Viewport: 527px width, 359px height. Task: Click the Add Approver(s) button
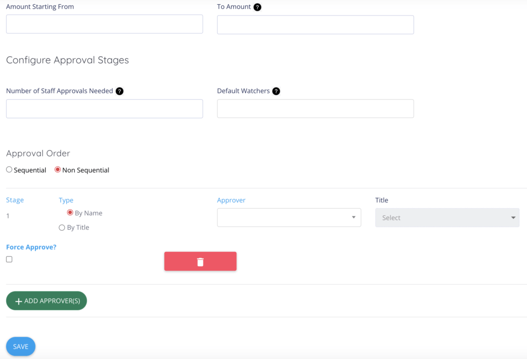point(46,301)
